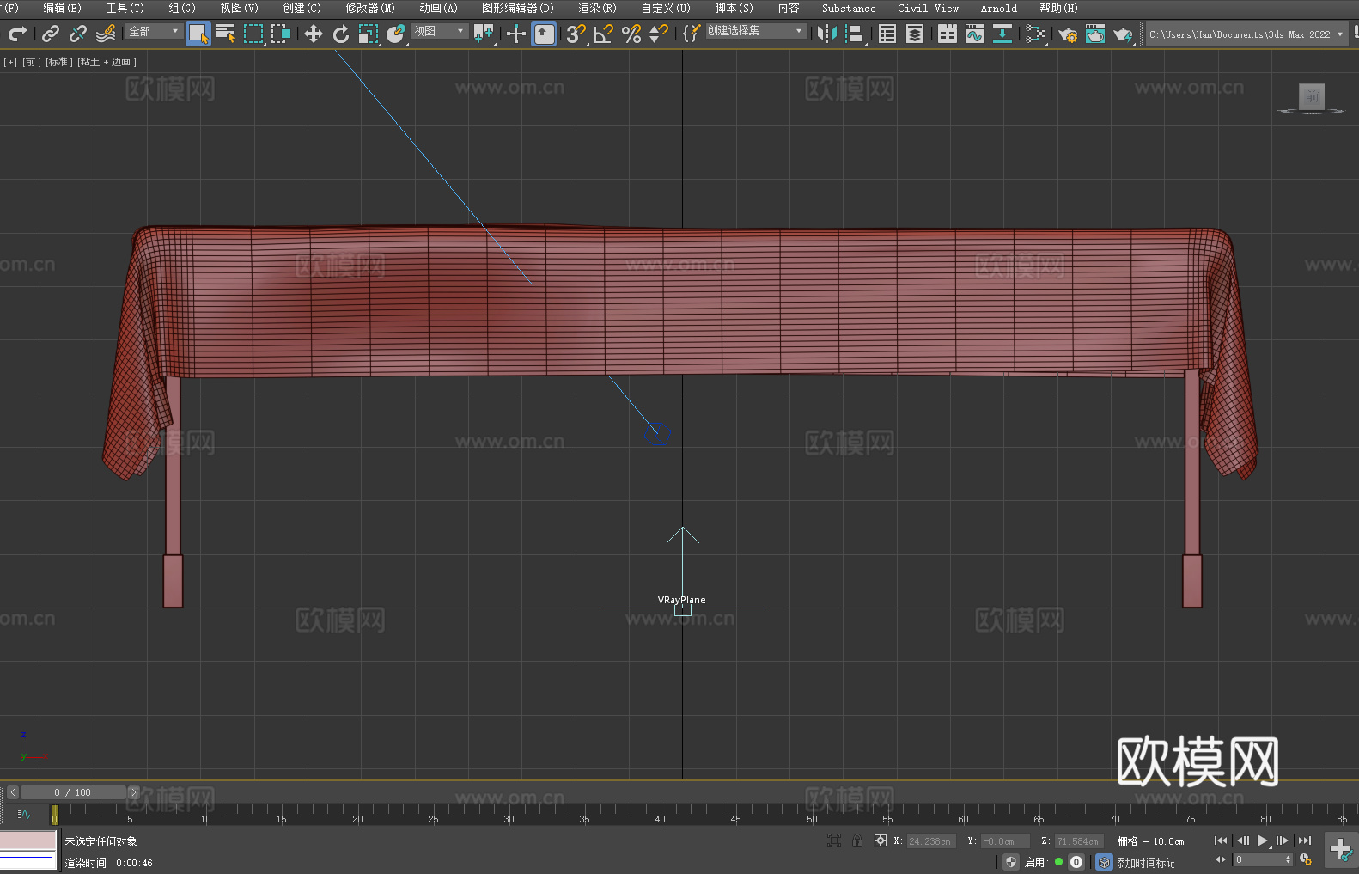Click the Set Keys plus-key button
Screen dimensions: 1359x874
(1341, 850)
